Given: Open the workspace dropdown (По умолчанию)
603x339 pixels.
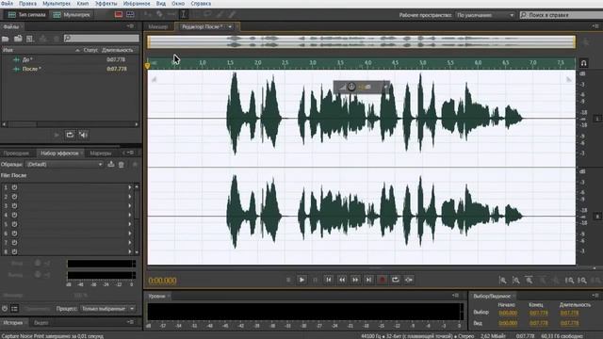Looking at the screenshot, I should (x=485, y=15).
